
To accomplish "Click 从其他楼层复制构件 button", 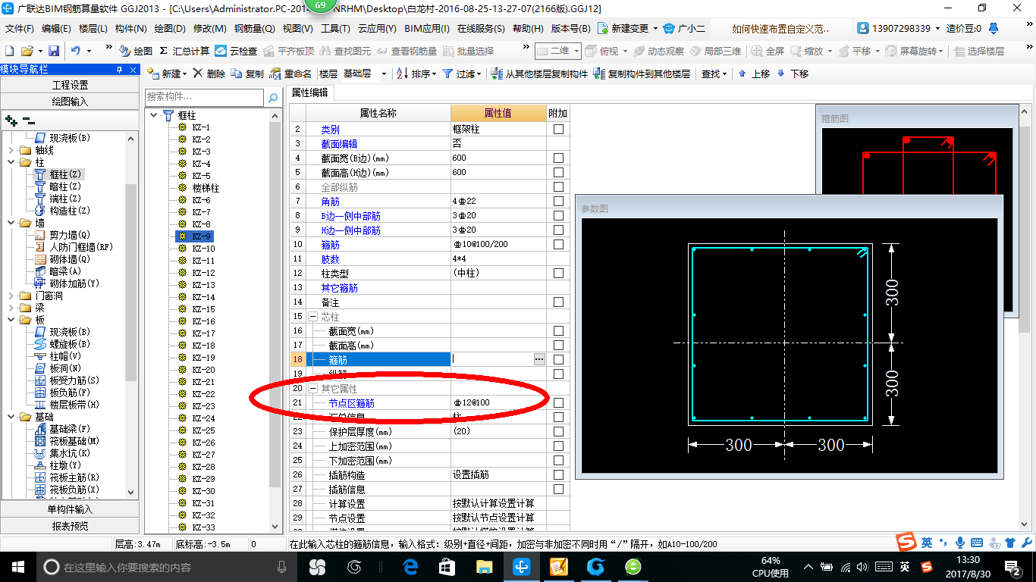I will point(539,74).
